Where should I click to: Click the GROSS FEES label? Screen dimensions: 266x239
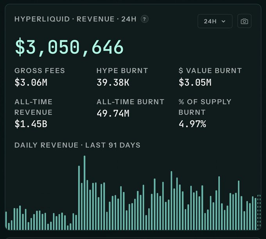[40, 71]
